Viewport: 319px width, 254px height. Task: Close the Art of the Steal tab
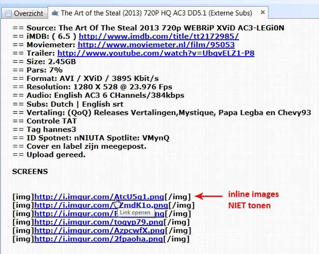[x=263, y=12]
